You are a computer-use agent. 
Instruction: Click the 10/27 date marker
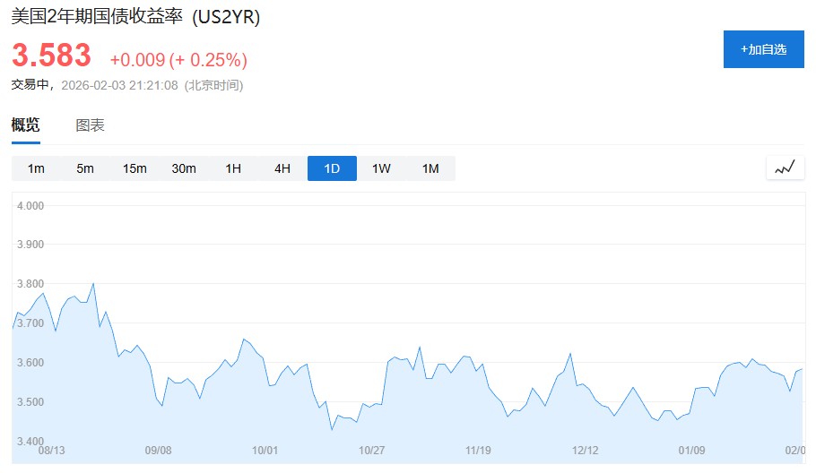pyautogui.click(x=371, y=451)
